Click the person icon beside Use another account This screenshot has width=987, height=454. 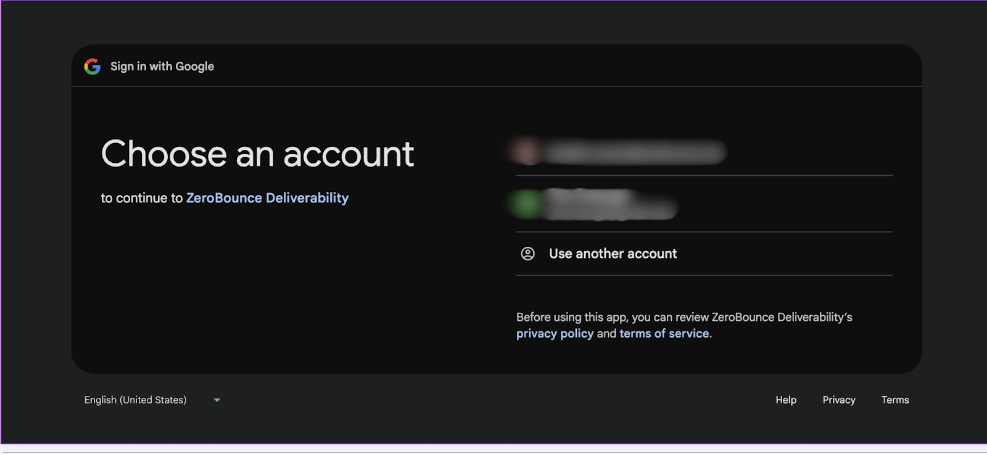(x=528, y=254)
